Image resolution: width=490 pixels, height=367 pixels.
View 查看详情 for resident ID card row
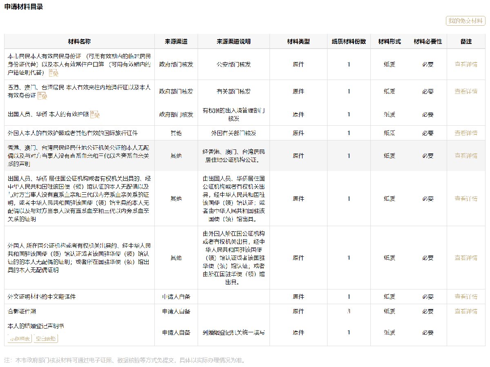[466, 64]
